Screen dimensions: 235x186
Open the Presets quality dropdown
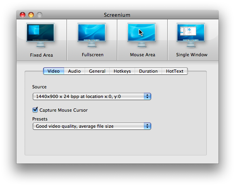92,126
